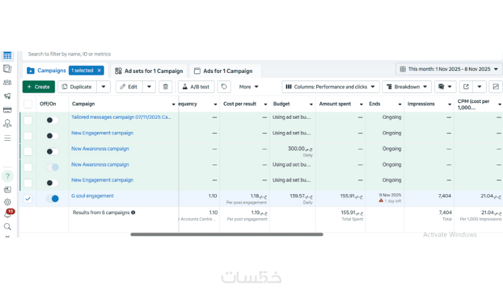This screenshot has width=503, height=289.
Task: Open the settings gear in left sidebar
Action: 8,202
